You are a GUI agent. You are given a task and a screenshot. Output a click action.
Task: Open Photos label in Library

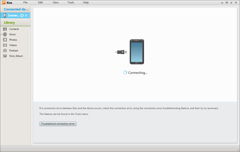pos(13,40)
